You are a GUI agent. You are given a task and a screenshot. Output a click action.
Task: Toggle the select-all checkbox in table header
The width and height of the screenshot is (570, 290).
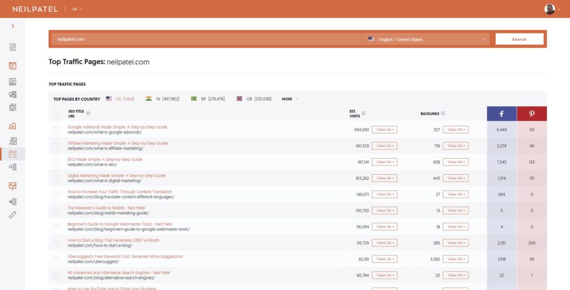[x=56, y=114]
